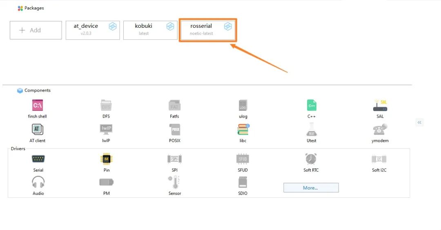Viewport: 441px width, 230px height.
Task: Open the finsh shell component icon
Action: point(38,105)
